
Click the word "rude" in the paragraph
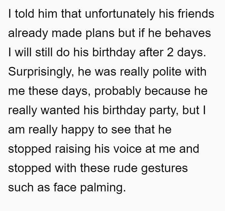[x=125, y=168]
